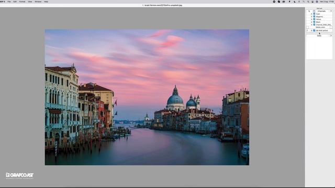This screenshot has height=188, width=335.
Task: Click the document title in title bar
Action: pyautogui.click(x=163, y=5)
